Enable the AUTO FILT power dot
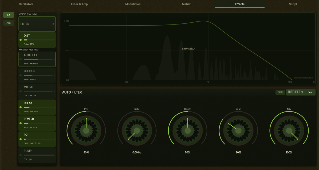 (x=21, y=59)
